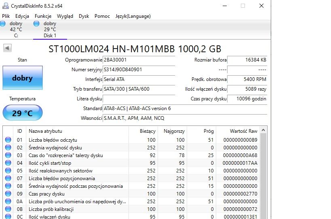
Task: Click the transfer mode field SATA/300 | SATA/600
Action: click(x=139, y=89)
